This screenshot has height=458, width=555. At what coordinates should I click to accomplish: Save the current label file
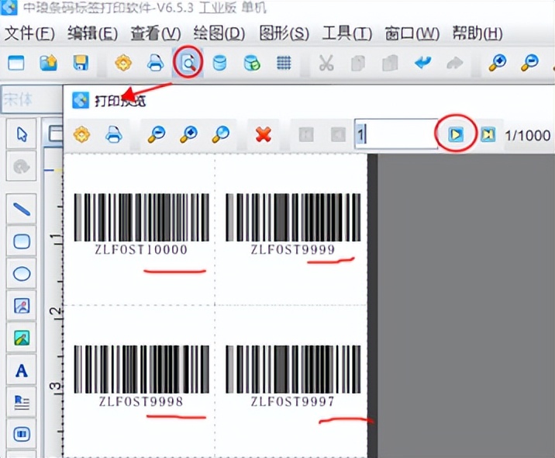click(x=81, y=64)
